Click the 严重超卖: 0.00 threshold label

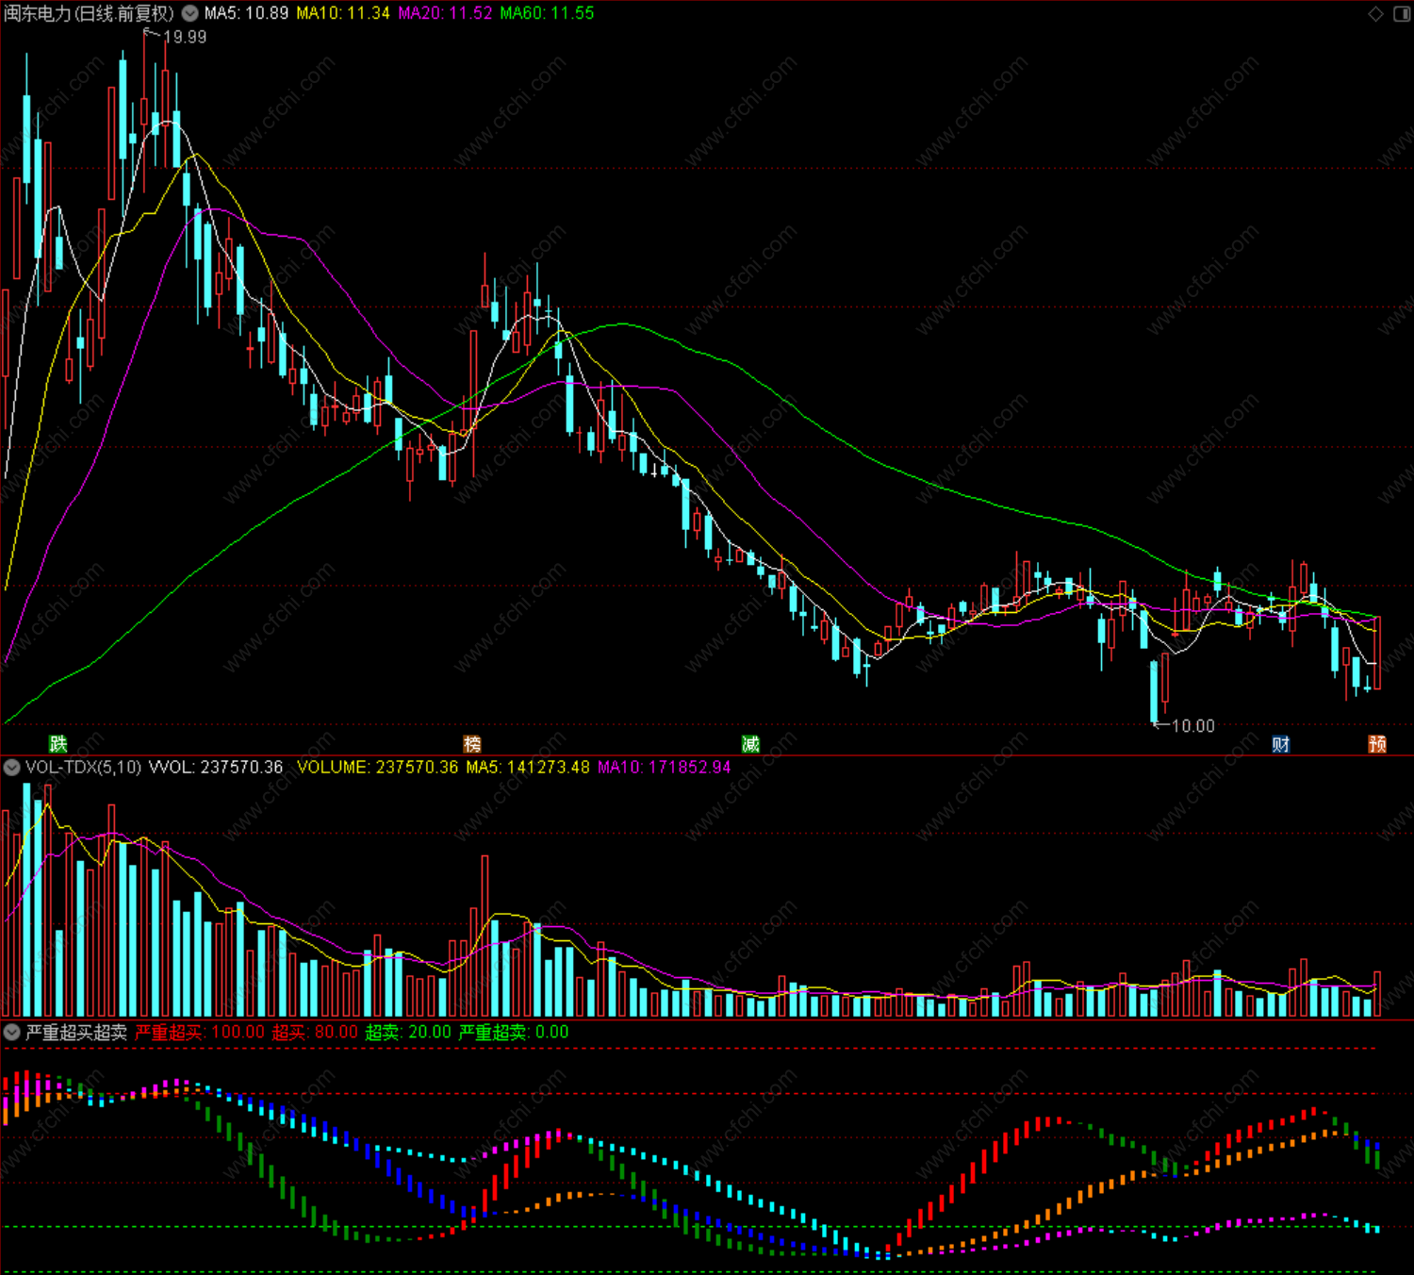(514, 1033)
